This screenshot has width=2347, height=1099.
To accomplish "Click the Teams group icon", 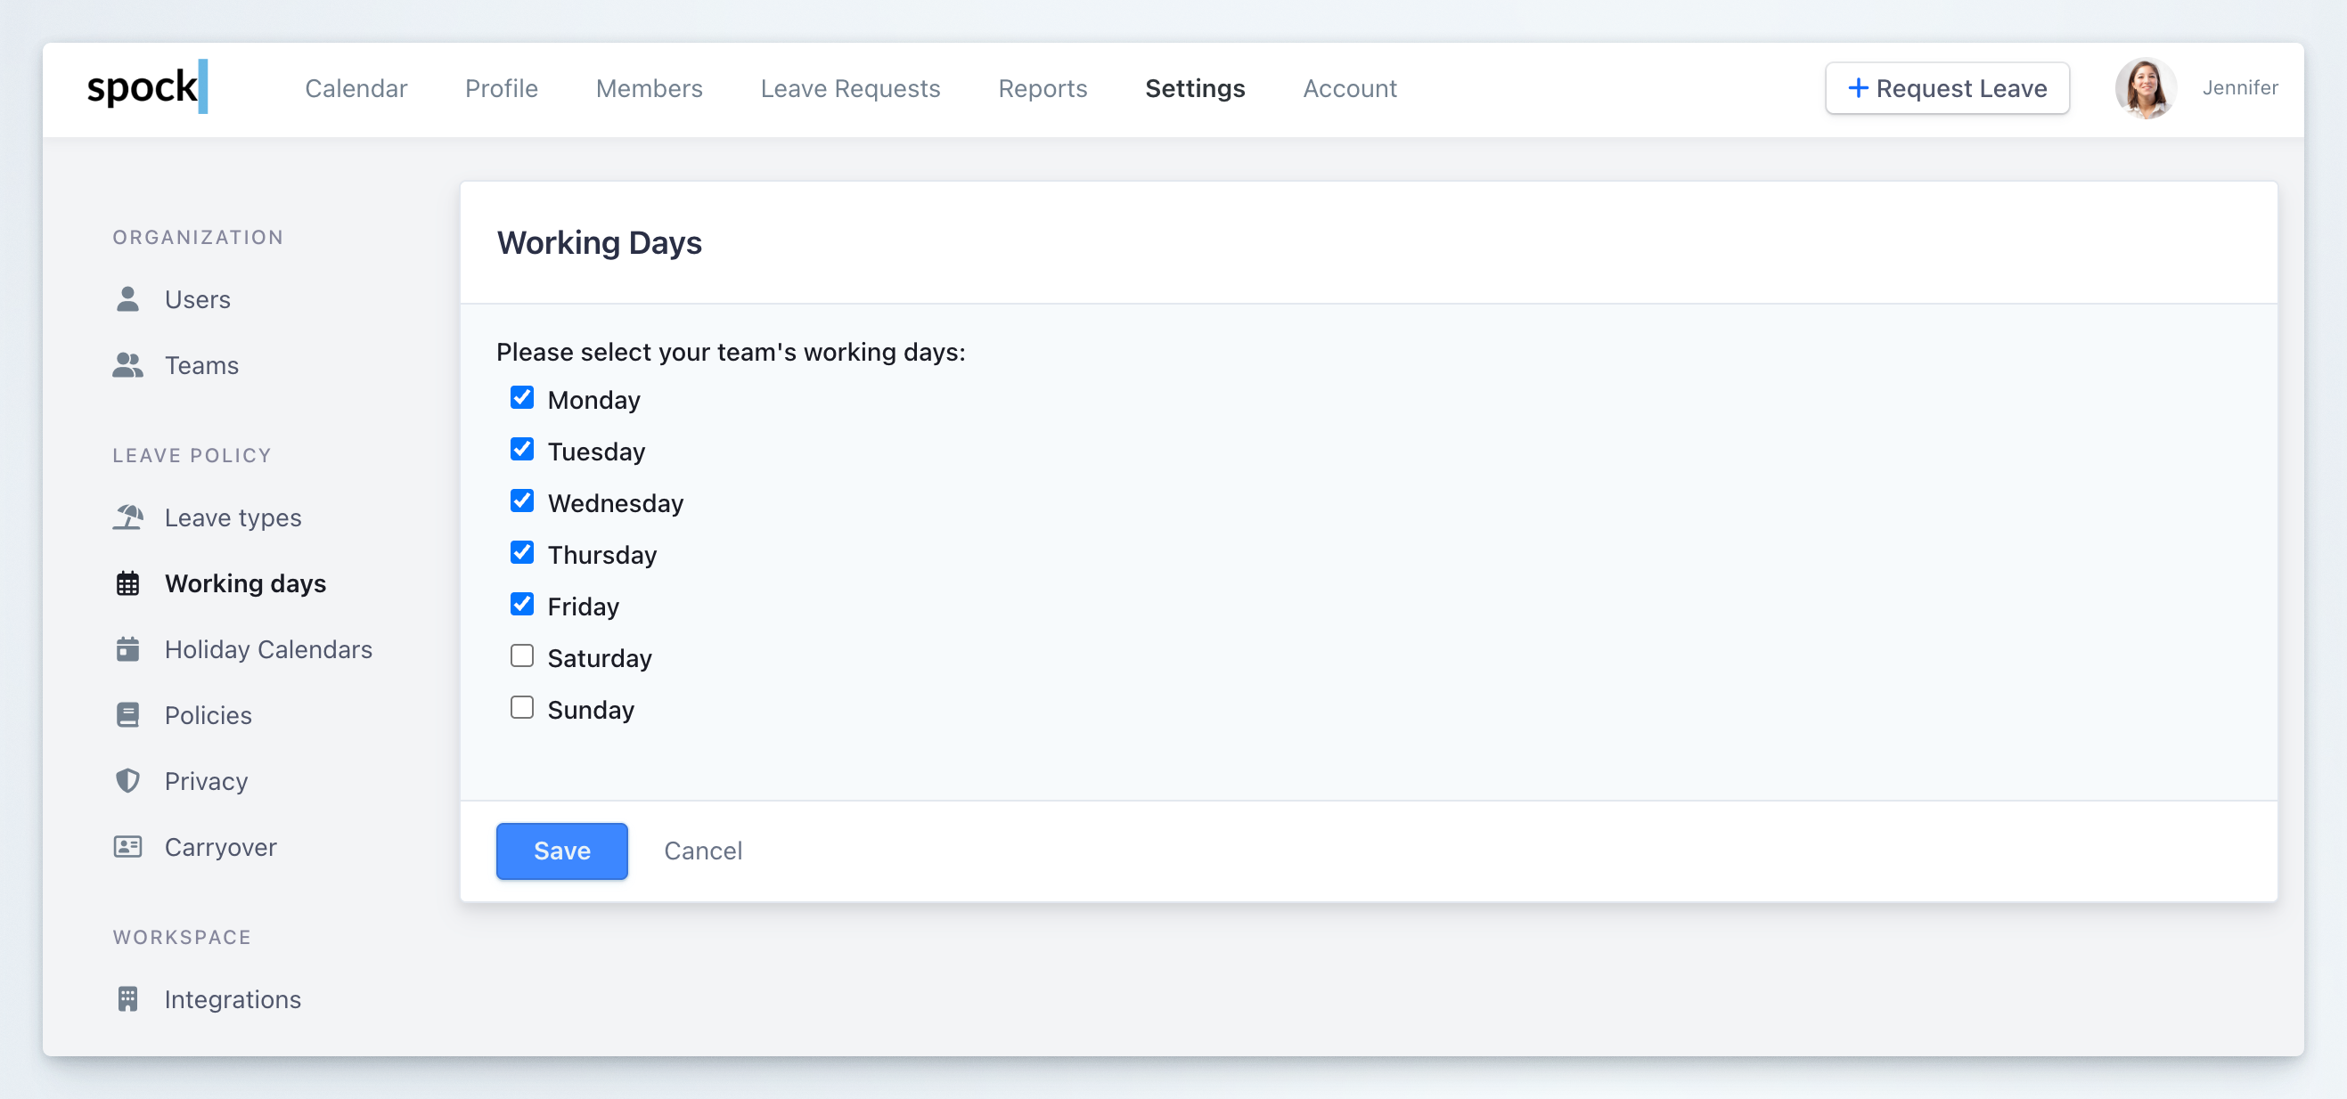I will tap(127, 365).
